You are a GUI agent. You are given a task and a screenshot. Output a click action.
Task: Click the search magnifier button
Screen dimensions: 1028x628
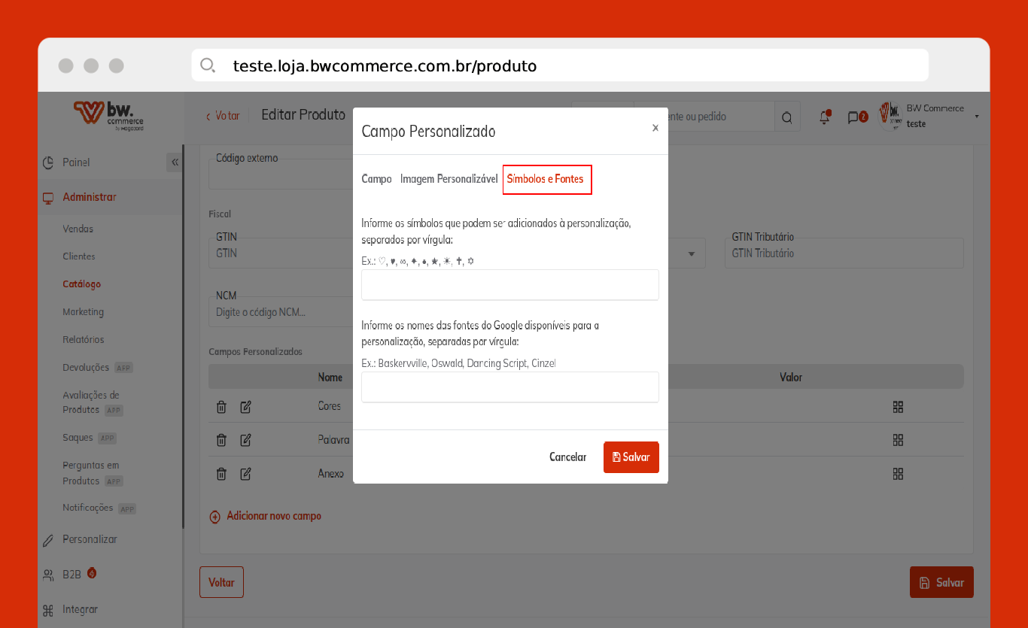787,117
